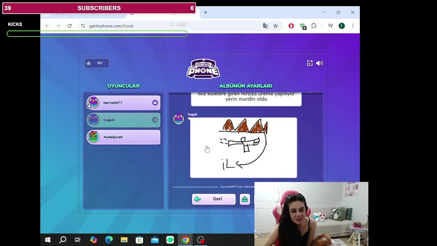Open File Explorer from the taskbar
The height and width of the screenshot is (246, 437).
[x=124, y=240]
